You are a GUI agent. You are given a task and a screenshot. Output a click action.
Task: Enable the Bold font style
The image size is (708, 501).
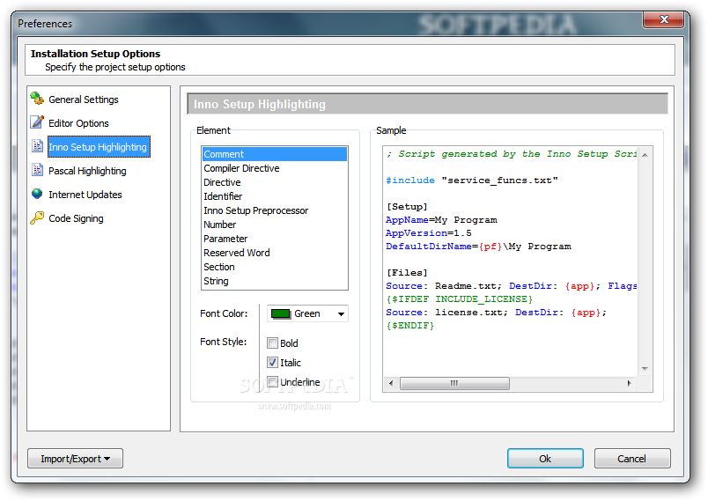272,343
